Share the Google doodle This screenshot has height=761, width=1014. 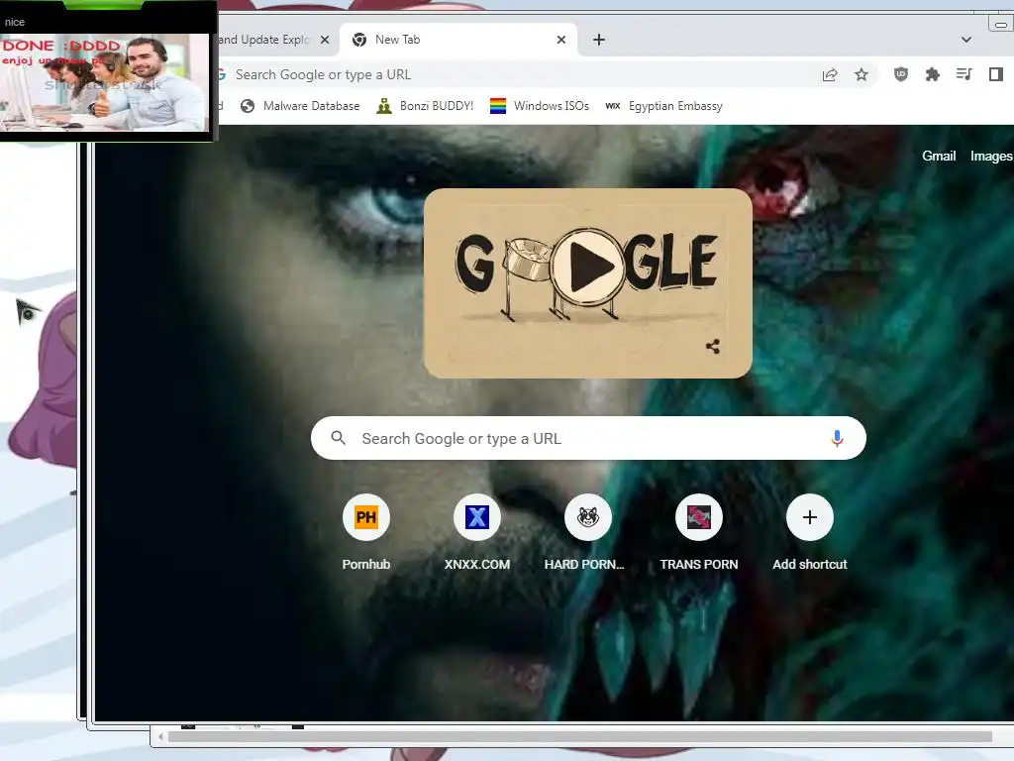coord(713,346)
